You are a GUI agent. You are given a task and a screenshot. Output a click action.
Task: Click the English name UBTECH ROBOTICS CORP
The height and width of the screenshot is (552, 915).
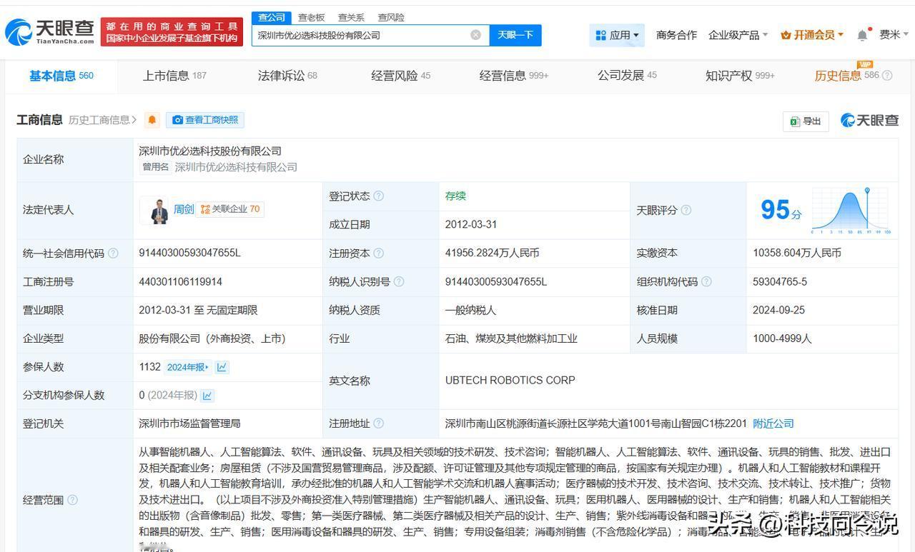pos(510,380)
